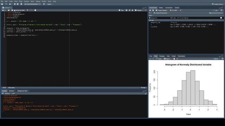Image resolution: width=225 pixels, height=126 pixels.
Task: Click the Source button
Action: point(138,10)
